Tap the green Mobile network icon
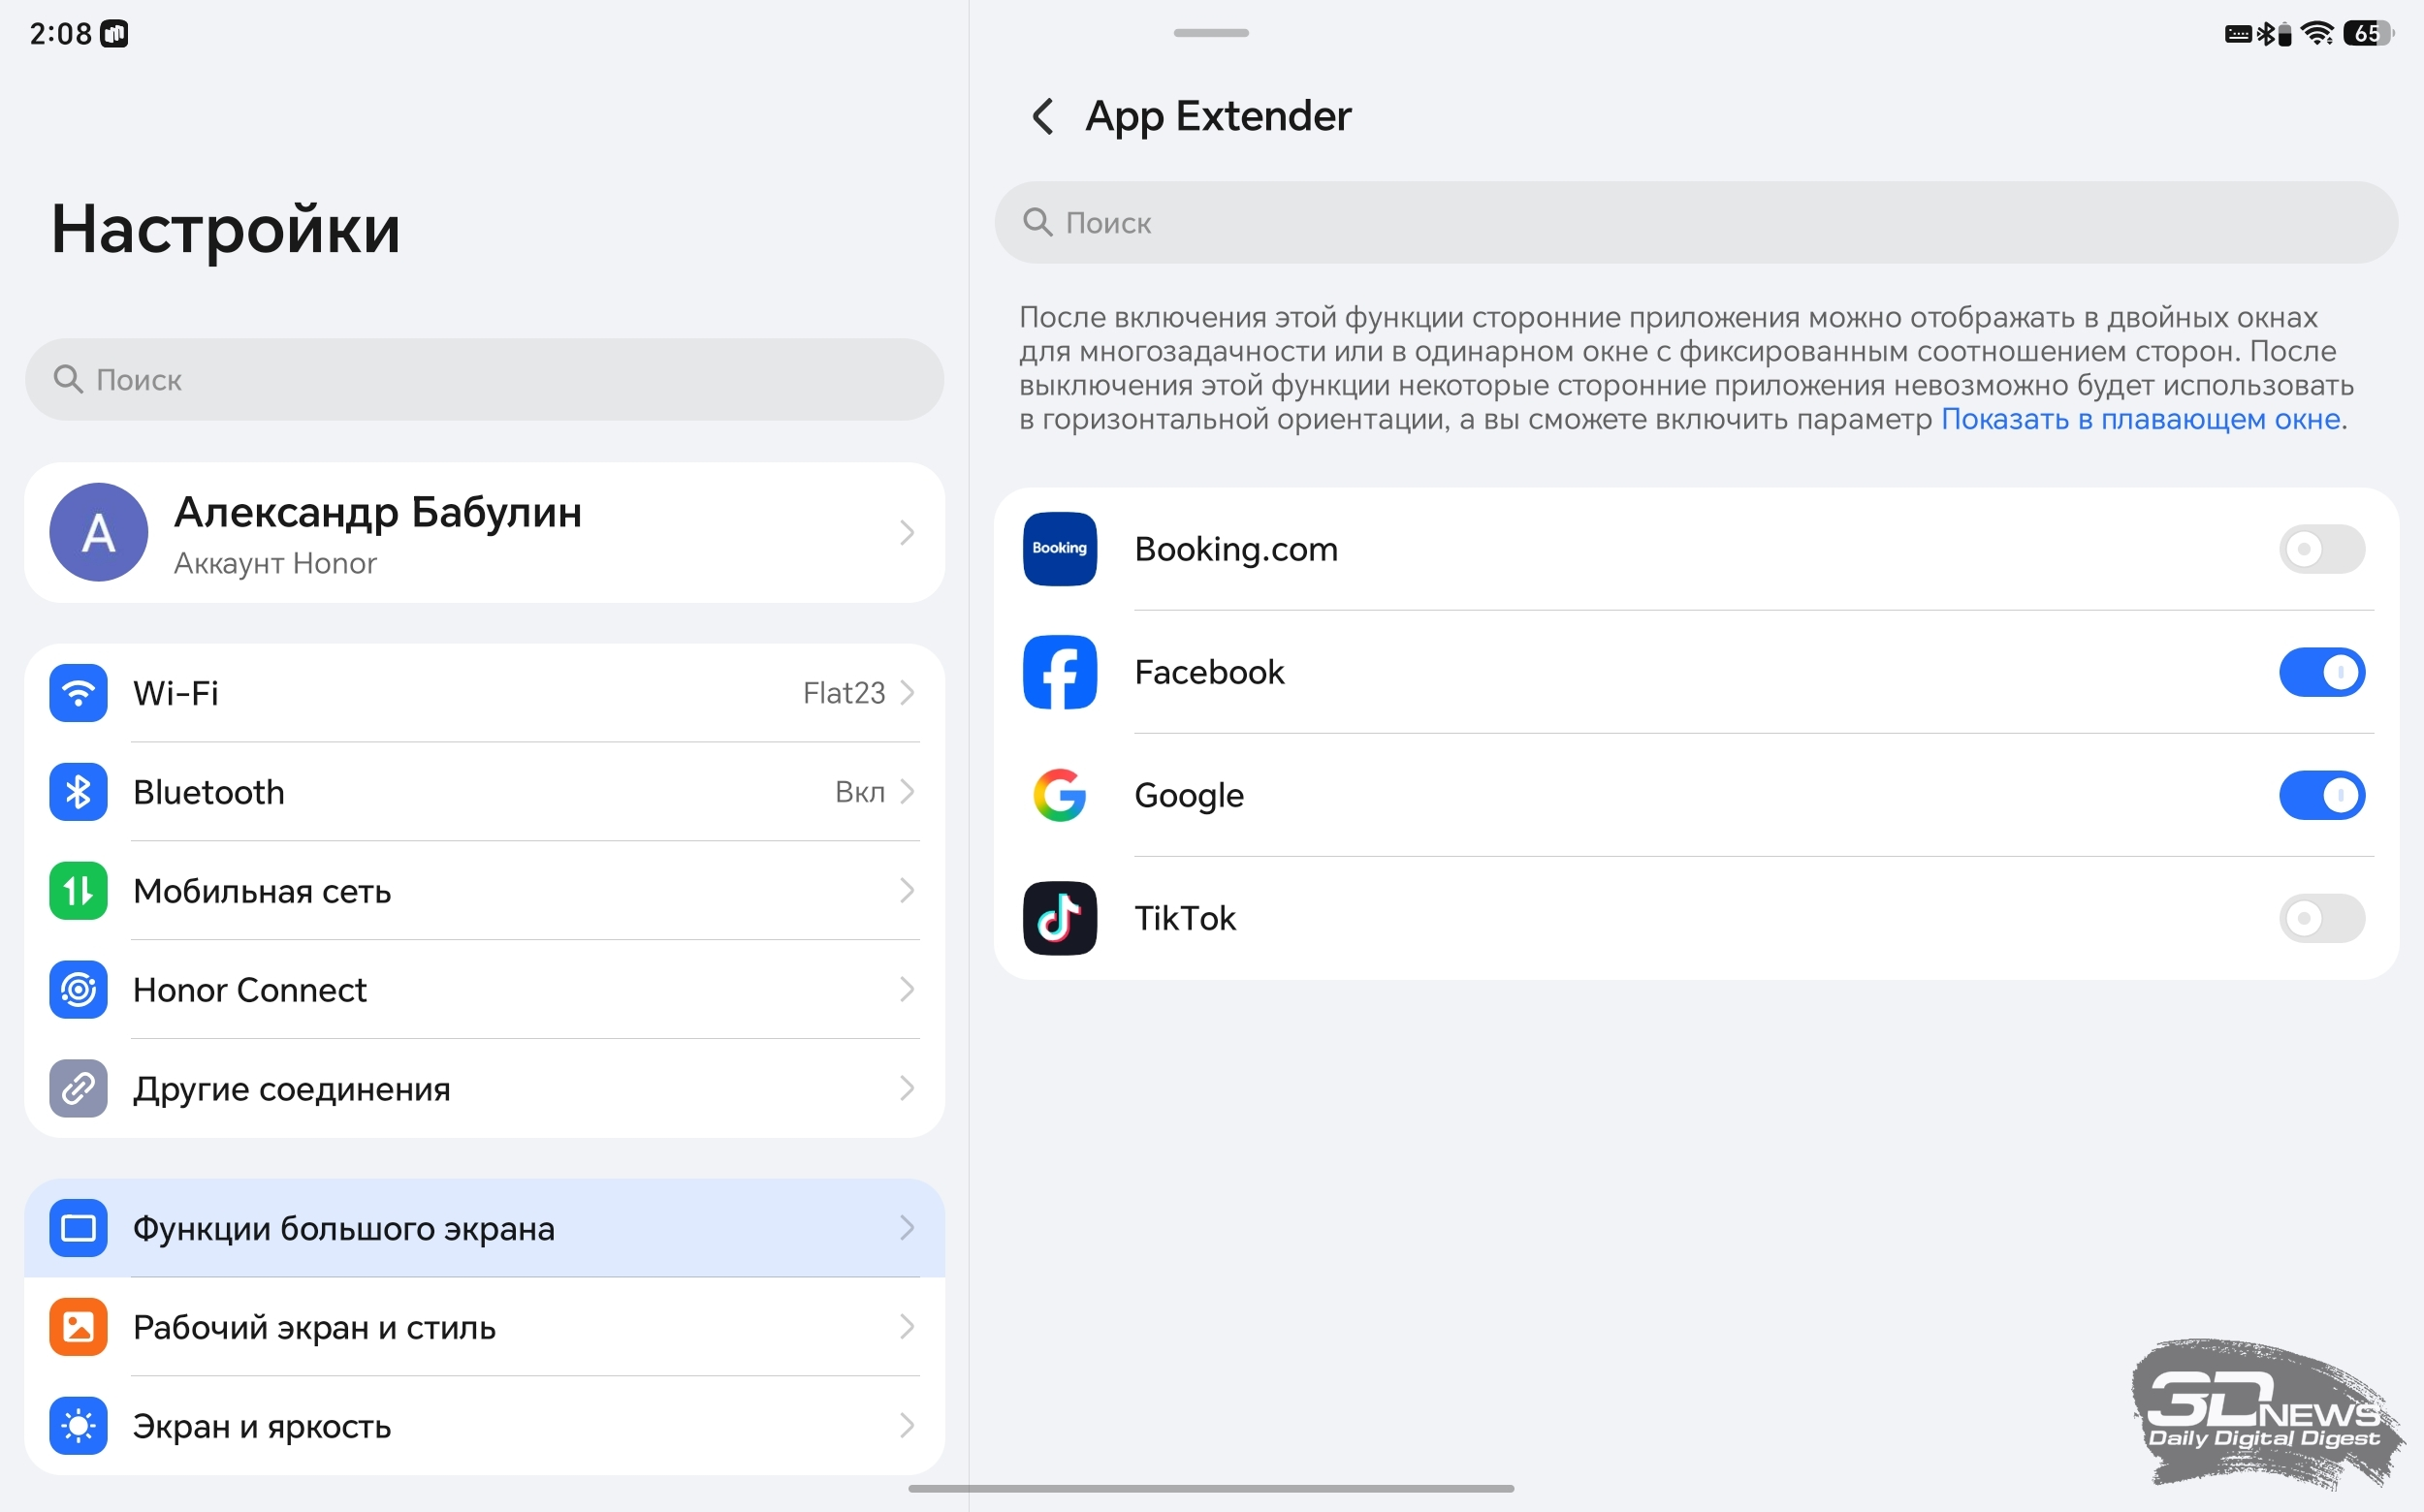 tap(78, 891)
